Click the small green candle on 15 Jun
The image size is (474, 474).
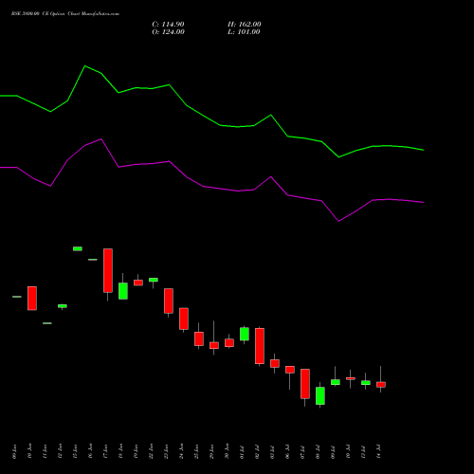(78, 249)
